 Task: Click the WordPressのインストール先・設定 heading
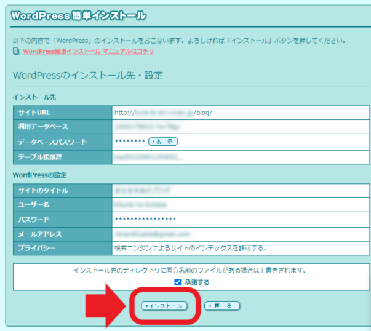[88, 76]
